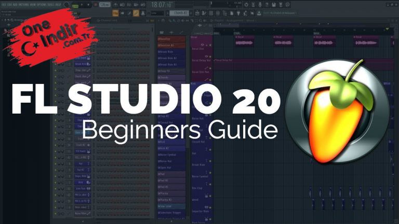The image size is (399, 224).
Task: Select the Pad #3 pattern
Action: 171,187
